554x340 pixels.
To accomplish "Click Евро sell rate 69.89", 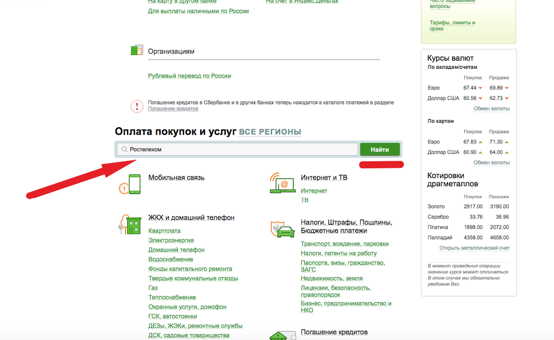I will point(496,88).
